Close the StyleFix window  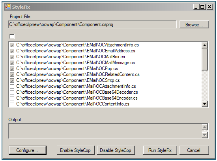[210, 7]
